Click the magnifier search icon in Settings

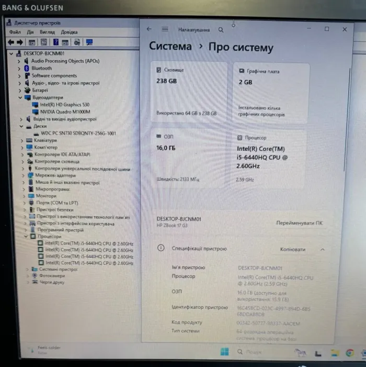221,30
